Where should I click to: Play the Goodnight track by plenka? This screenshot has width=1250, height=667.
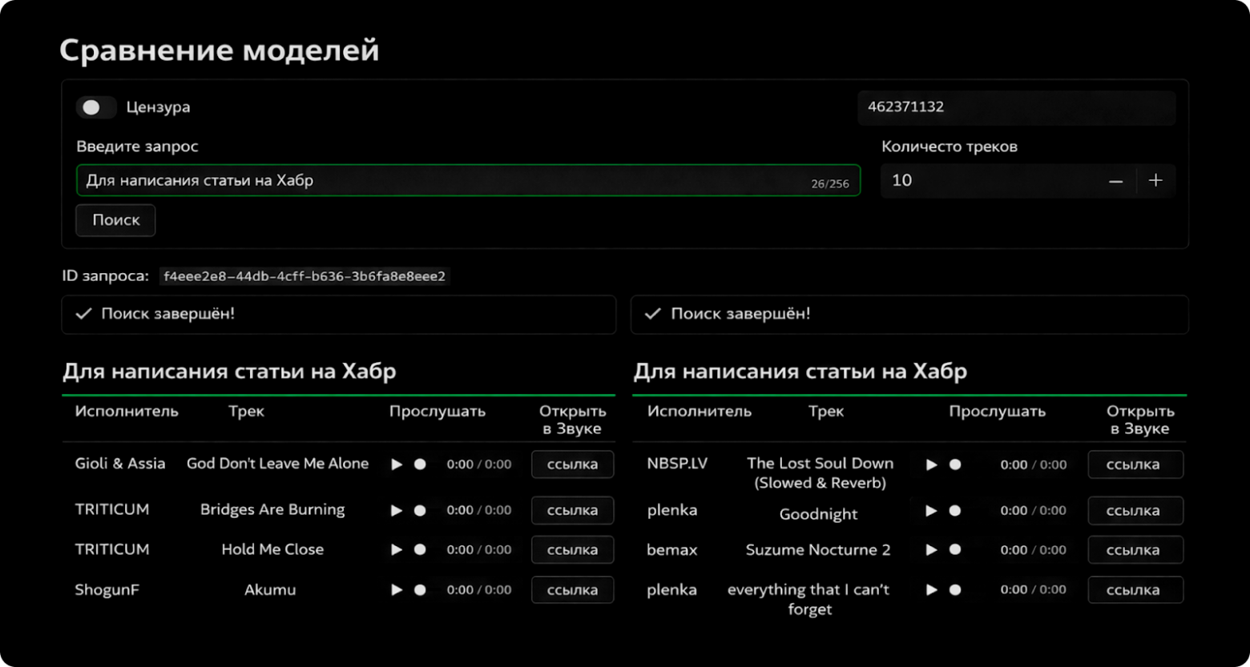pos(931,510)
